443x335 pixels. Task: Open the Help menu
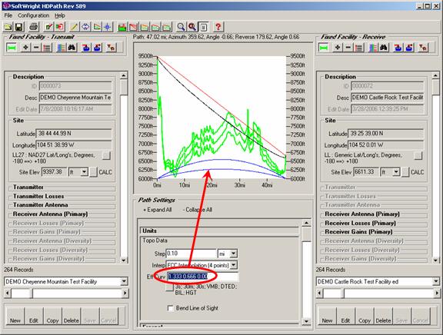click(60, 15)
